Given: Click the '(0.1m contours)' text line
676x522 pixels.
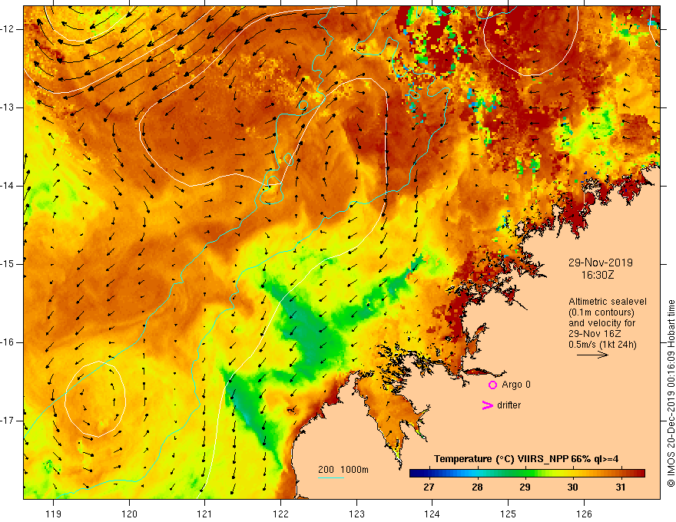Looking at the screenshot, I should pos(601,312).
